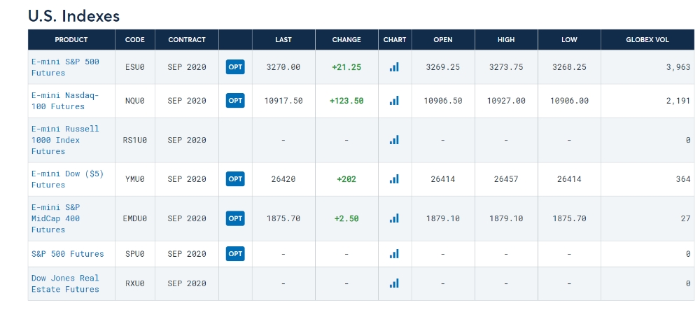The image size is (700, 310).
Task: Open E-mini Russell 1000 Index Futures link
Action: 65,140
